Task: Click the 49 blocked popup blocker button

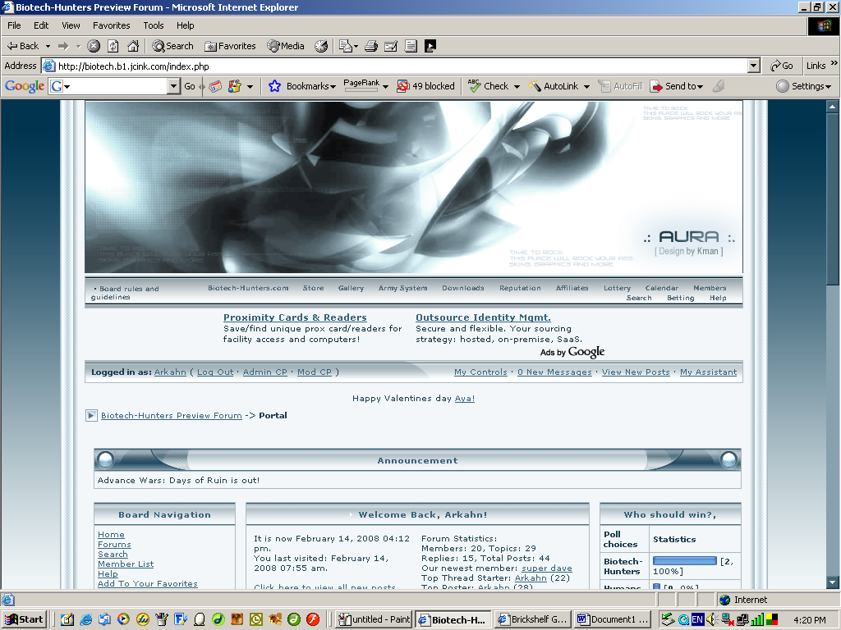Action: [426, 85]
